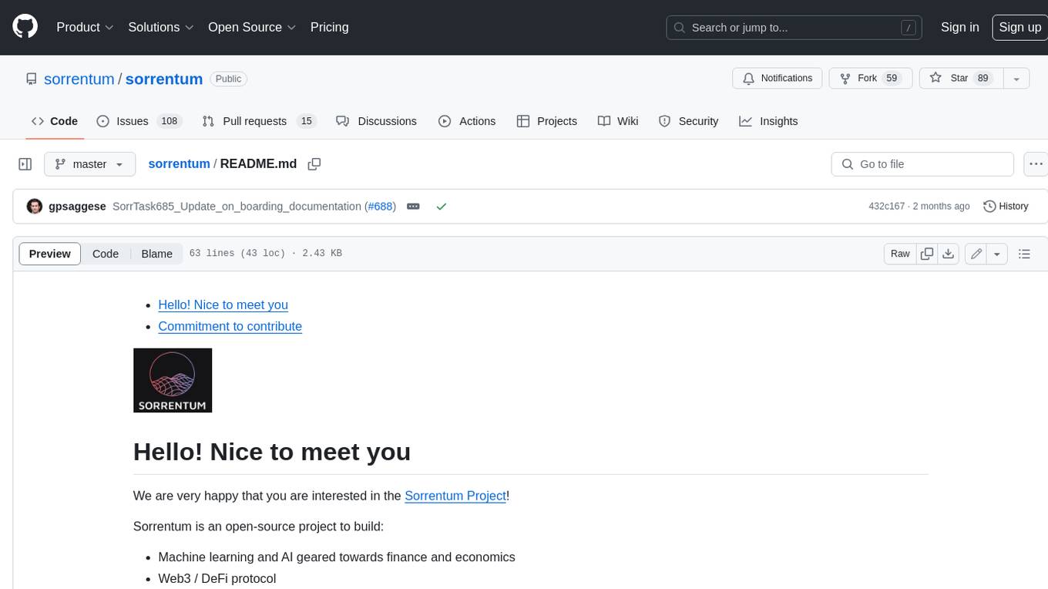The image size is (1048, 589).
Task: Click the 63 lines file info text
Action: point(265,254)
